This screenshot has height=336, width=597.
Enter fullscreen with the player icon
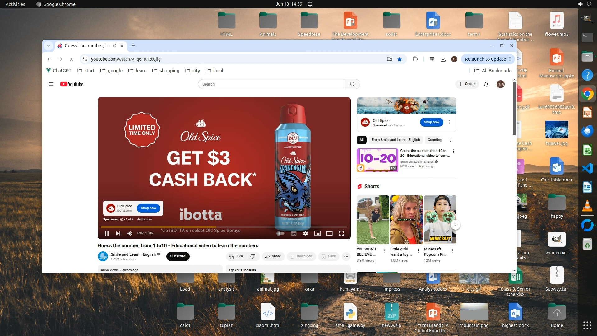(341, 233)
